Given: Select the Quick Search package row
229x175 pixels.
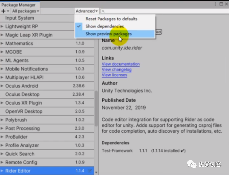Looking at the screenshot, I should [x=47, y=154].
